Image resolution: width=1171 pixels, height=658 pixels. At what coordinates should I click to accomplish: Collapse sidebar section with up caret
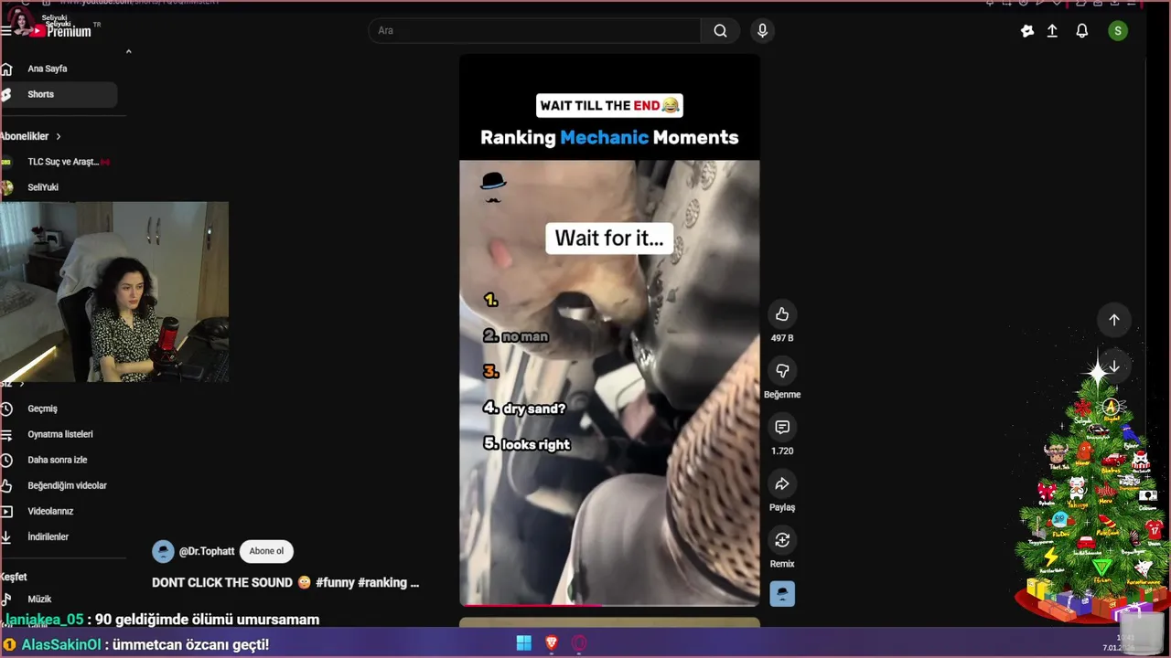pyautogui.click(x=128, y=51)
